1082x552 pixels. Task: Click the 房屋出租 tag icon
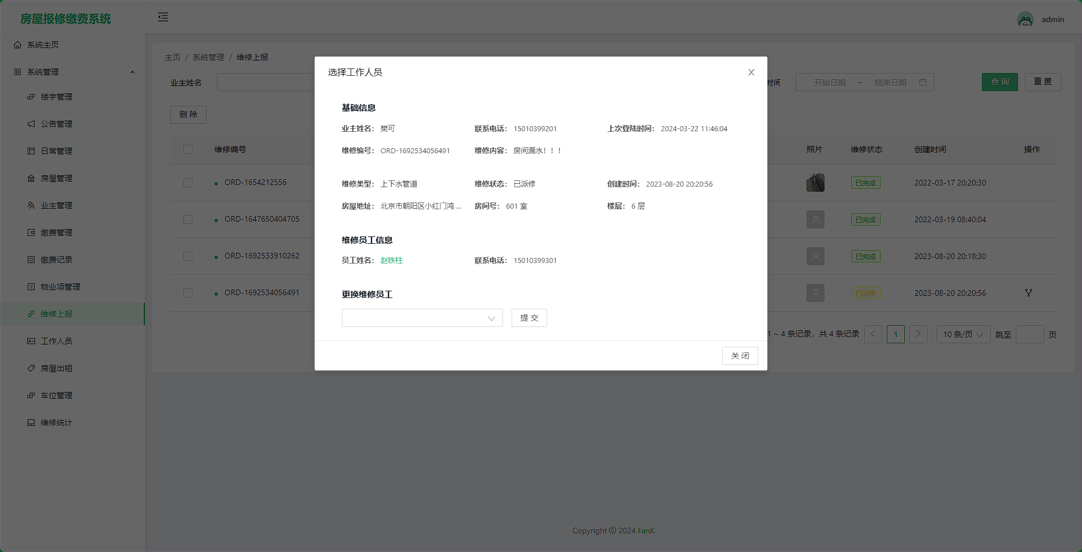(31, 368)
